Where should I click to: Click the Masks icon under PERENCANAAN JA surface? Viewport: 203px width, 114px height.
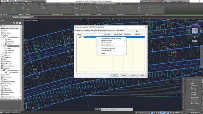coord(6,40)
